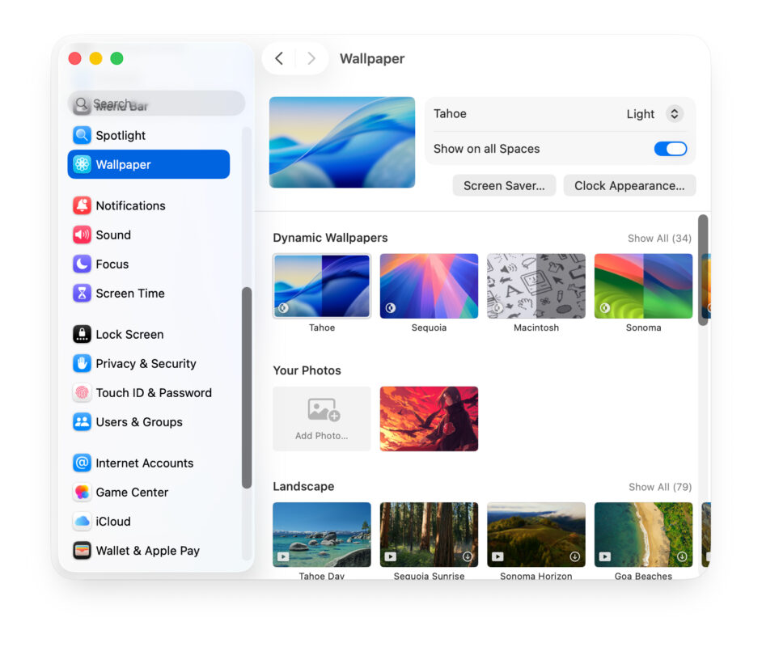Select the Sequoia Sunrise landscape thumbnail

429,535
